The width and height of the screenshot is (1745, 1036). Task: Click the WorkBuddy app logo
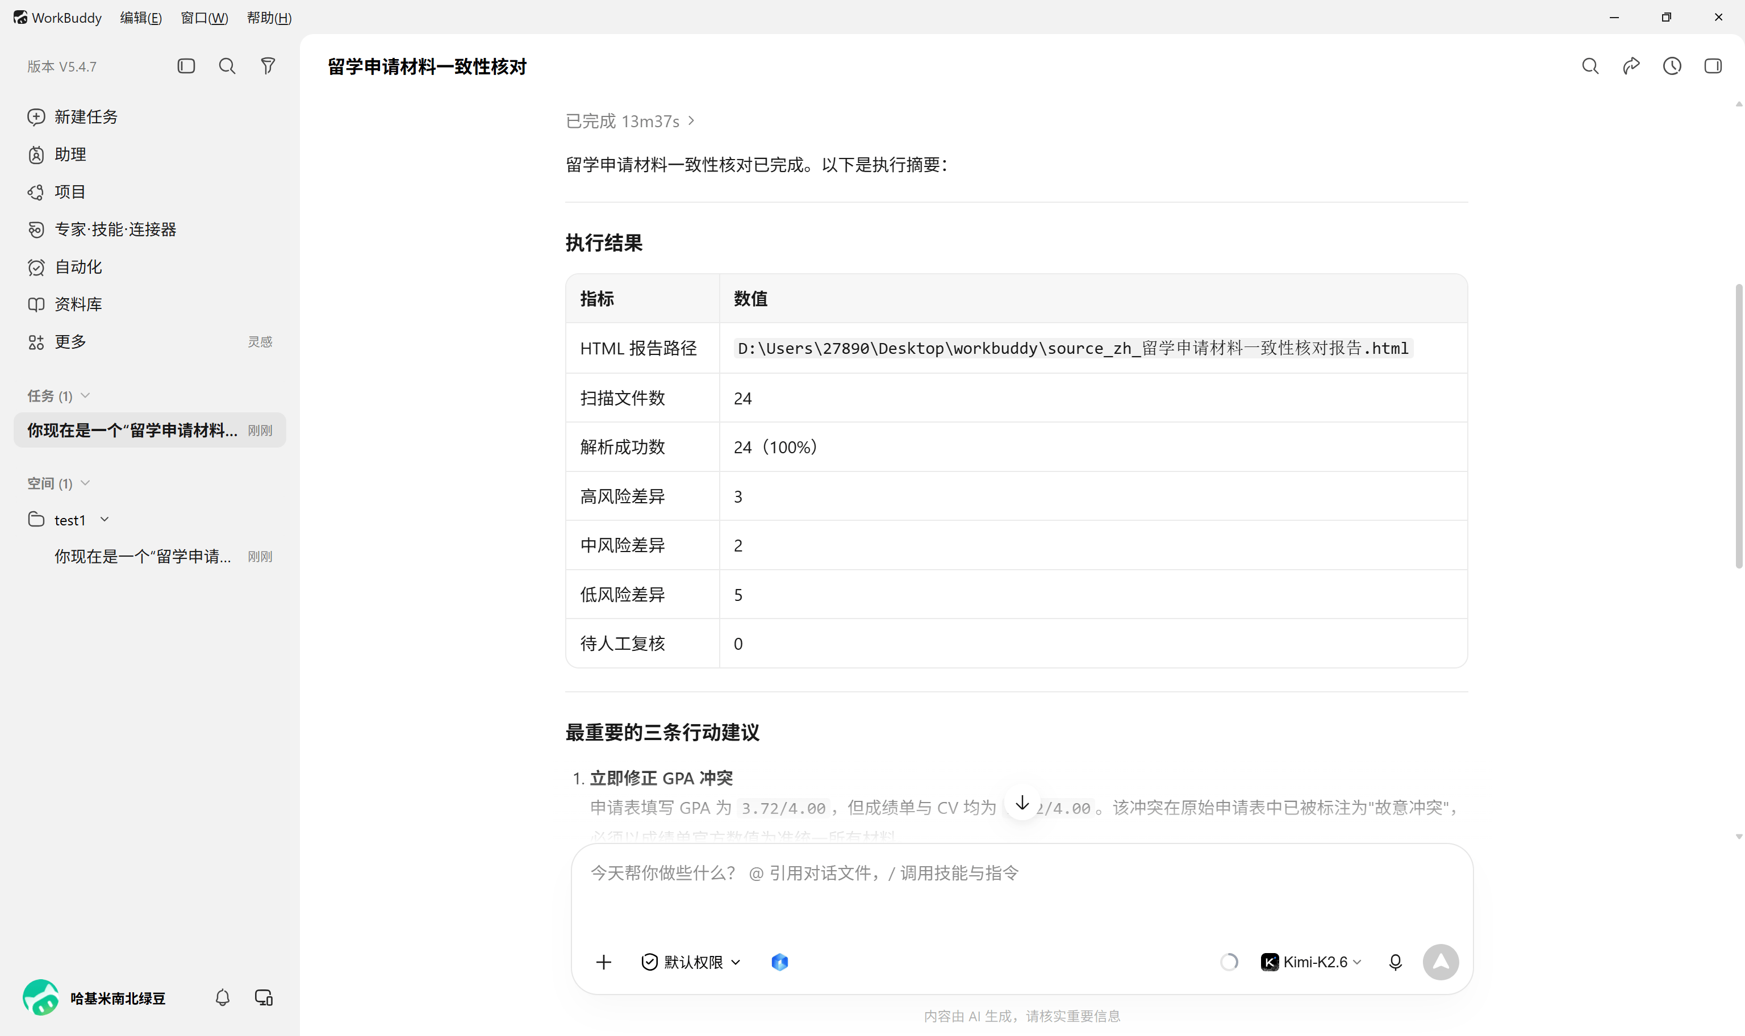(x=20, y=18)
